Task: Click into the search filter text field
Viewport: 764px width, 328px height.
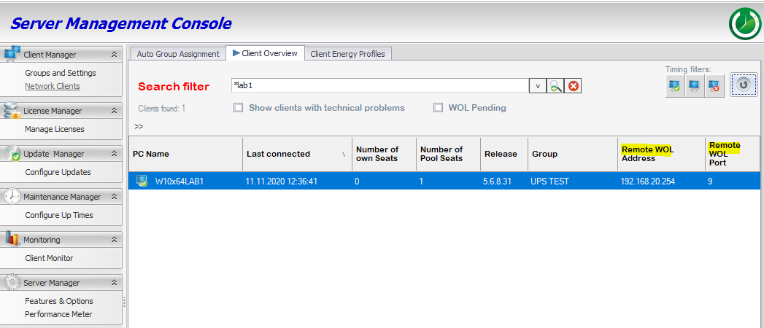Action: 380,86
